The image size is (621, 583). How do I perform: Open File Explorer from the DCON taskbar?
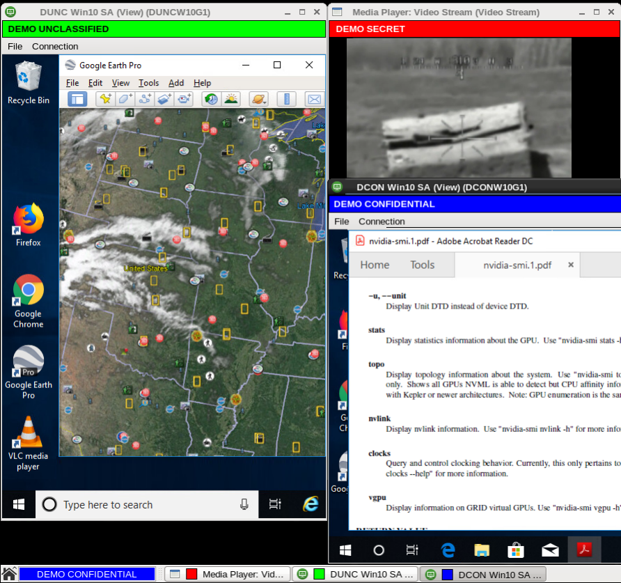[x=482, y=550]
